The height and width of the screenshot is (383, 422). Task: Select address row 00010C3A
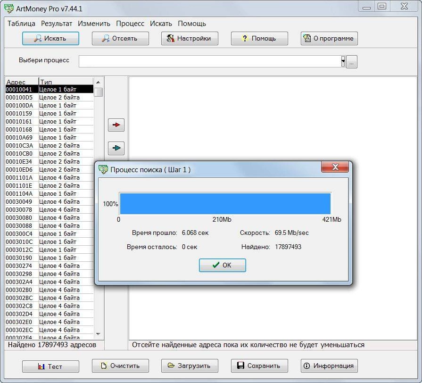click(50, 146)
